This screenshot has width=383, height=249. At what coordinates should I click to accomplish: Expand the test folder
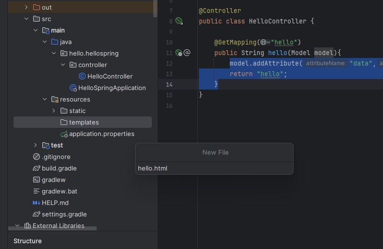tap(36, 145)
